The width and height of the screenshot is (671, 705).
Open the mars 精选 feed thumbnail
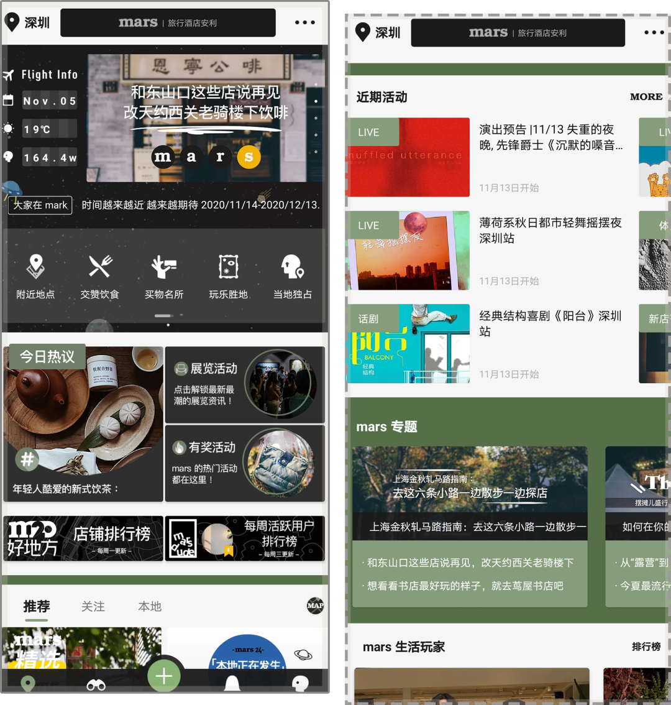tap(82, 648)
